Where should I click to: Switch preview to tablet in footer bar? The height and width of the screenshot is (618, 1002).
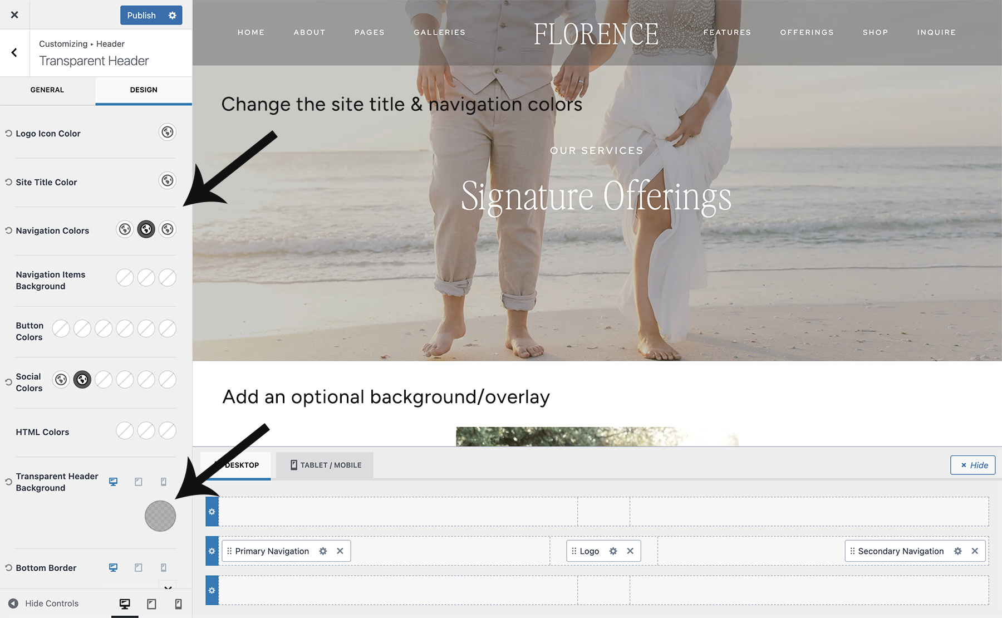151,604
